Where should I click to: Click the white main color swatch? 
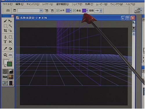(5, 62)
